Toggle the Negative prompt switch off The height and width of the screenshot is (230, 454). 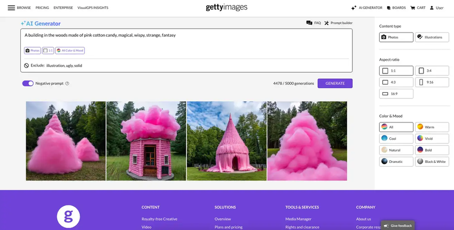tap(28, 84)
